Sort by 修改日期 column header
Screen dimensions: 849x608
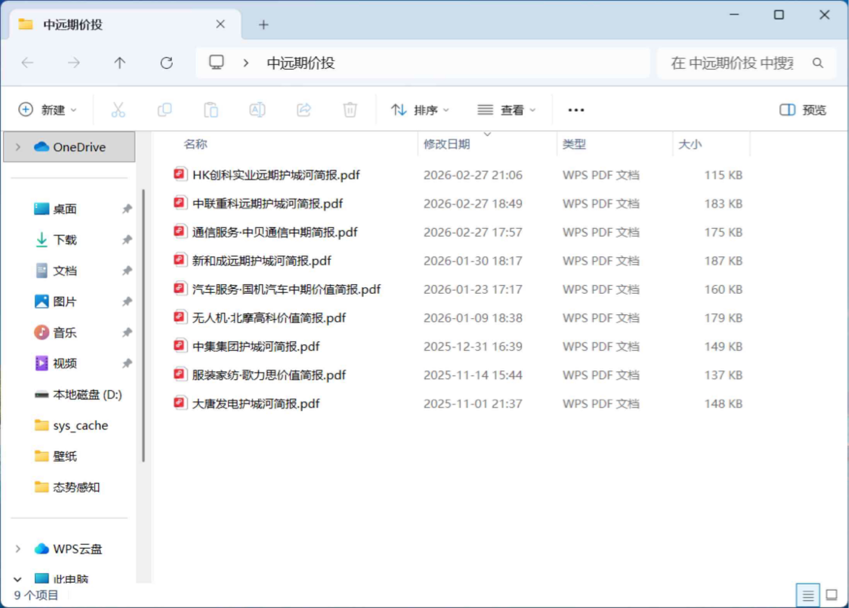[x=447, y=144]
